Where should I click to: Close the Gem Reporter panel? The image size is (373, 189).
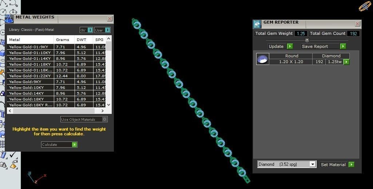358,24
